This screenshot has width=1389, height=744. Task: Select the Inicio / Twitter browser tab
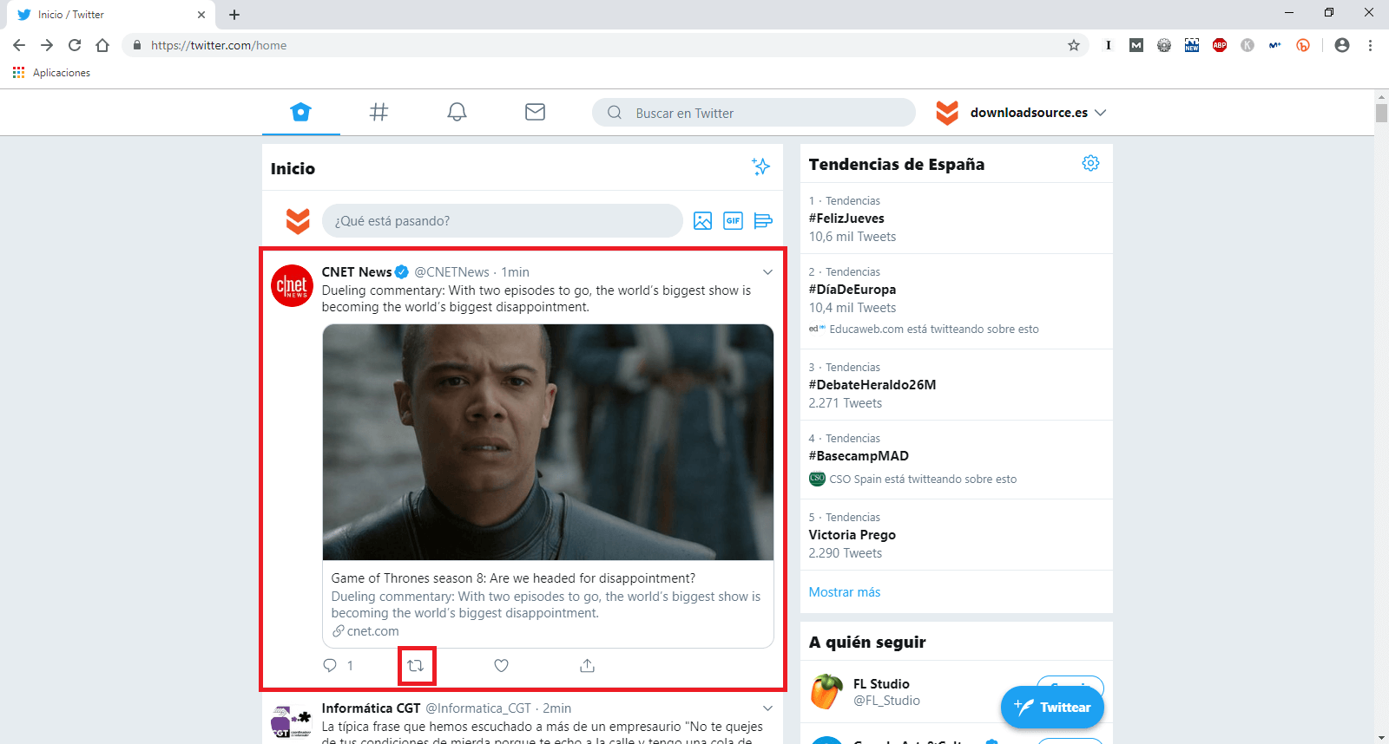(110, 15)
